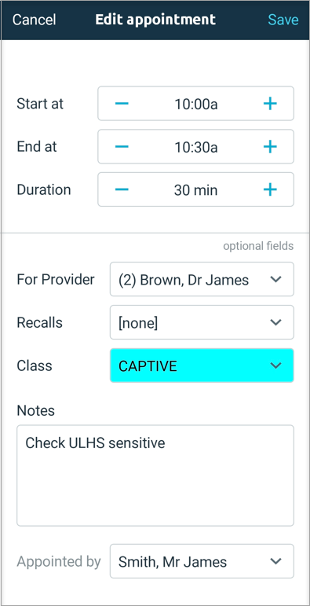Click the Brown, Dr James provider field

[x=202, y=280]
